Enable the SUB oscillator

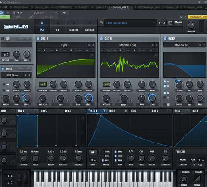coord(3,38)
